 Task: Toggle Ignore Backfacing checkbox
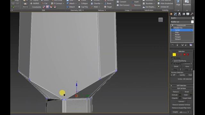172,61
